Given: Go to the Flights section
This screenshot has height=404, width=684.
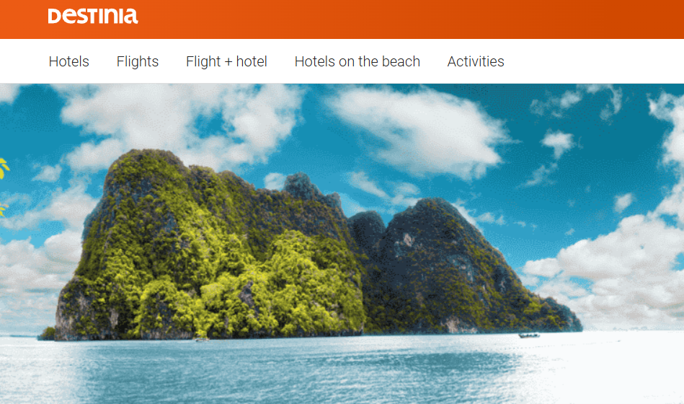Looking at the screenshot, I should [x=138, y=61].
